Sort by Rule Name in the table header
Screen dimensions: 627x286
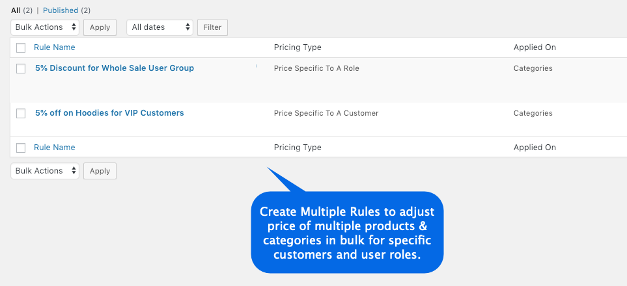click(x=54, y=47)
